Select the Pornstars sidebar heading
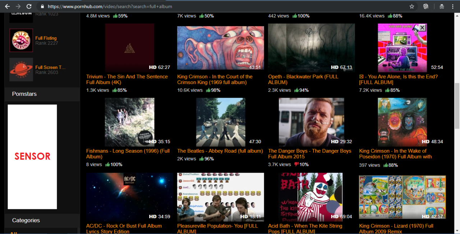The image size is (460, 234). click(24, 94)
